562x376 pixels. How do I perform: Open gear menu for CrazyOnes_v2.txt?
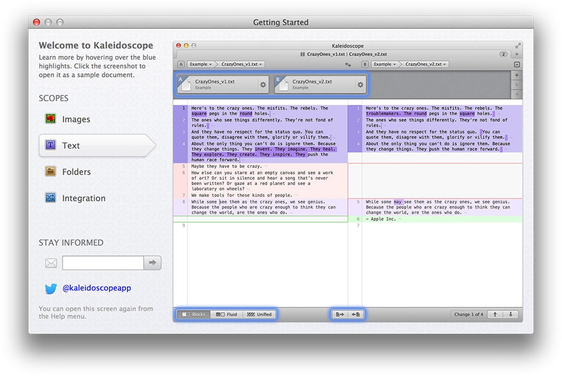pos(360,84)
